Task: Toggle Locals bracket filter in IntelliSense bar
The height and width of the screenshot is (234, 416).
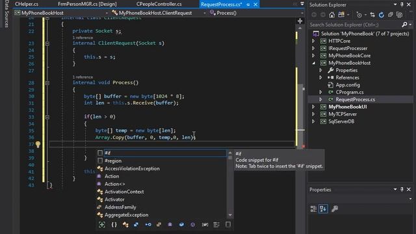Action: pyautogui.click(x=205, y=225)
